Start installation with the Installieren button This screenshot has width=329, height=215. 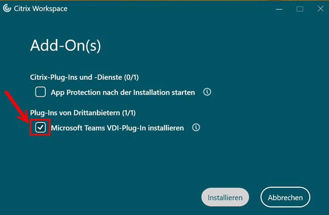(x=225, y=197)
